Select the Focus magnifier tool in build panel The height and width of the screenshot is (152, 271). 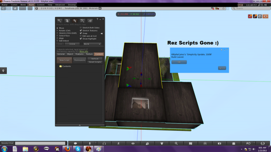coord(59,21)
